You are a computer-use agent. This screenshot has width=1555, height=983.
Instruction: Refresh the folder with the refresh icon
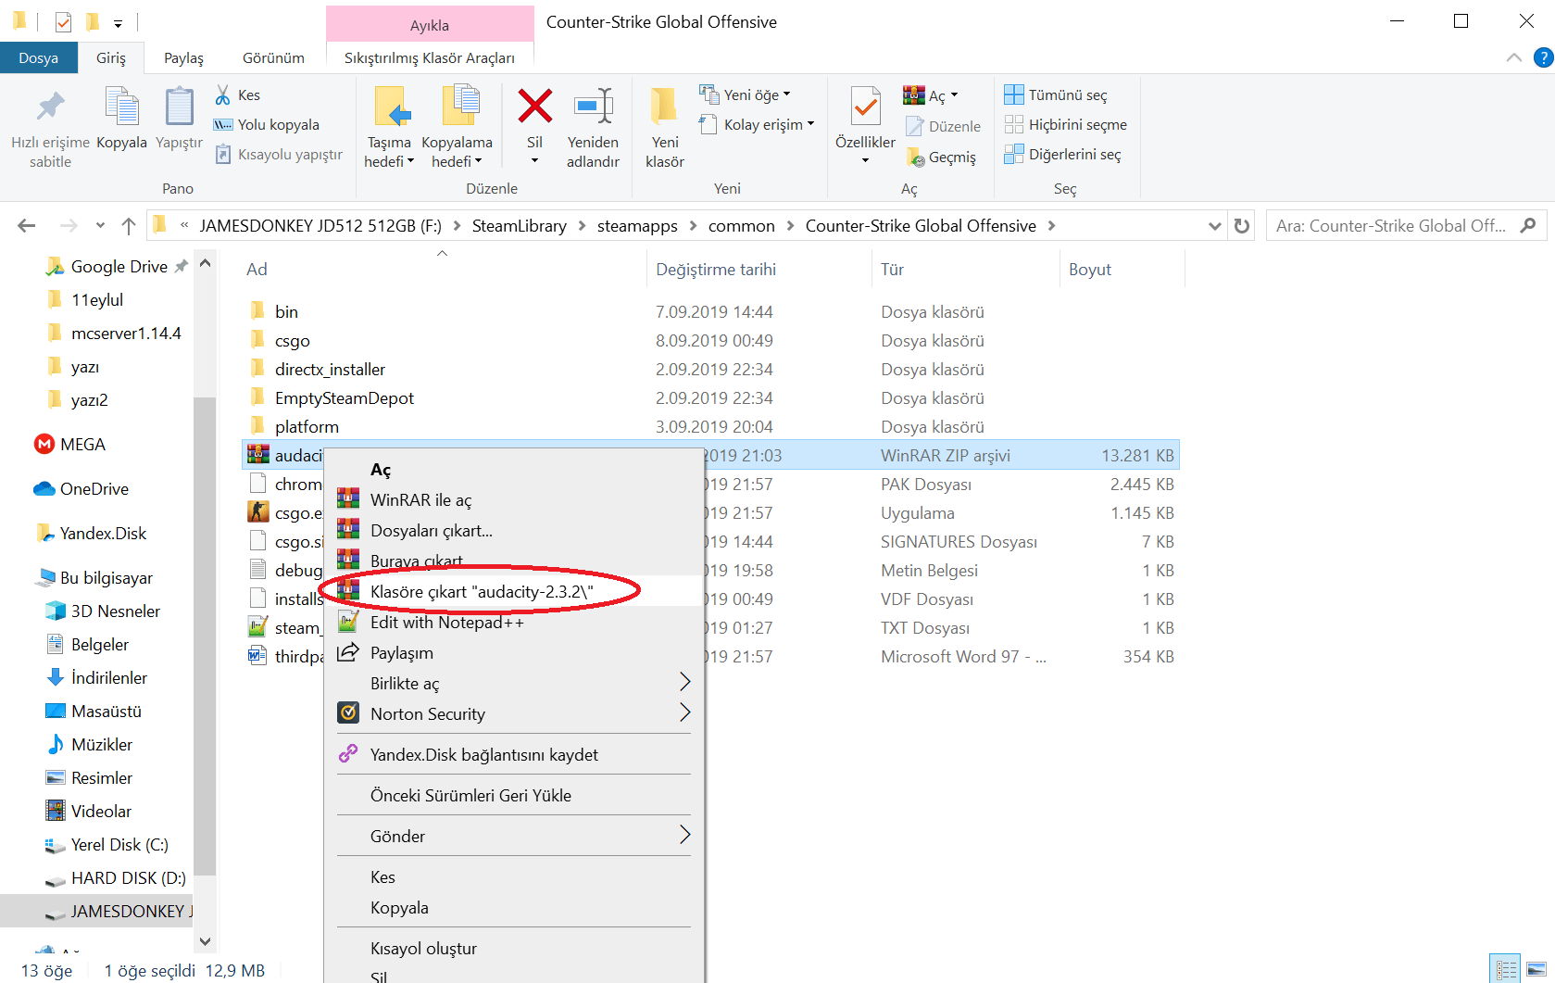[x=1241, y=225]
